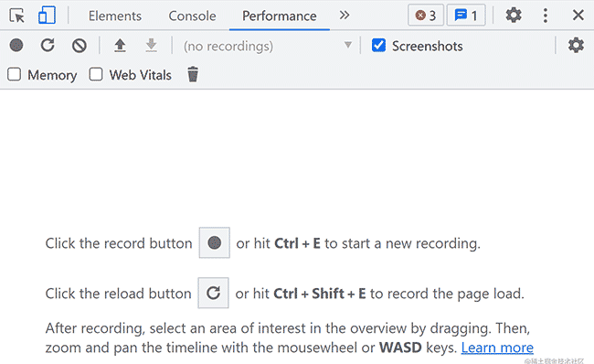
Task: Open the three-dot customize menu
Action: click(x=546, y=16)
